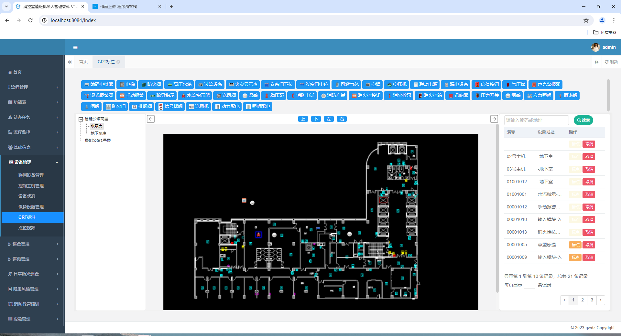This screenshot has height=336, width=621.
Task: Select the 卷帘门下位 device tool
Action: point(278,84)
